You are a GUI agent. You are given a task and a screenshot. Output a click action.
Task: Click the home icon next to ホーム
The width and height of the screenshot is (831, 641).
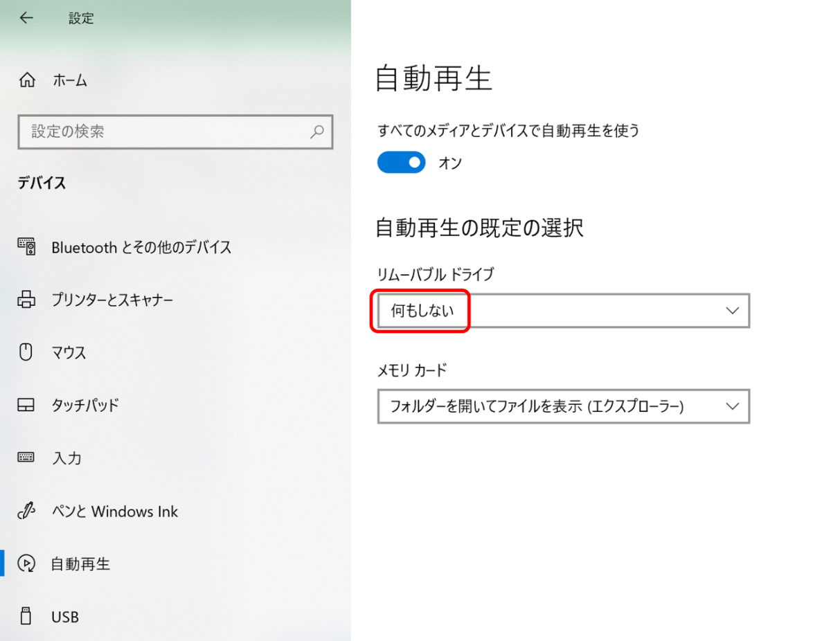(26, 80)
